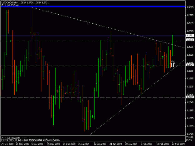The image size is (195, 146).
Task: Click the FxPro MT4 MetaQuotes copyright text
Action: tap(31, 140)
